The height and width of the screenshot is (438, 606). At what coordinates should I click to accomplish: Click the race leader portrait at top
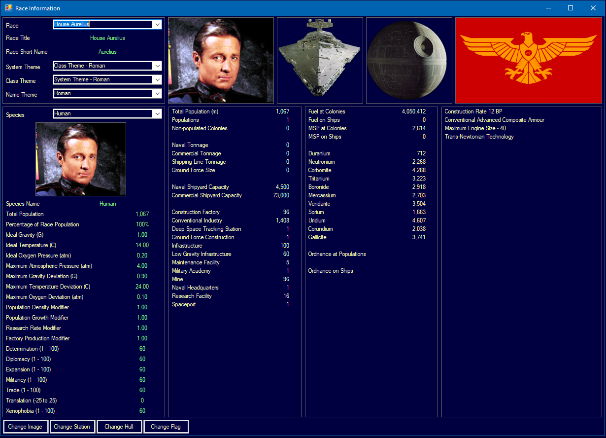click(221, 60)
